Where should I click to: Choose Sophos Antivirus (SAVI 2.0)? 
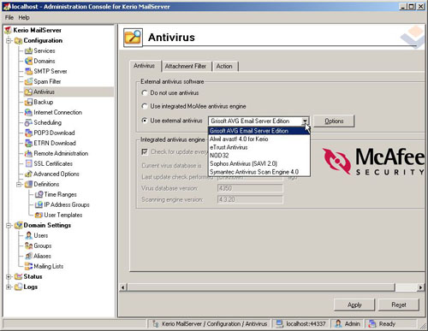pyautogui.click(x=259, y=164)
